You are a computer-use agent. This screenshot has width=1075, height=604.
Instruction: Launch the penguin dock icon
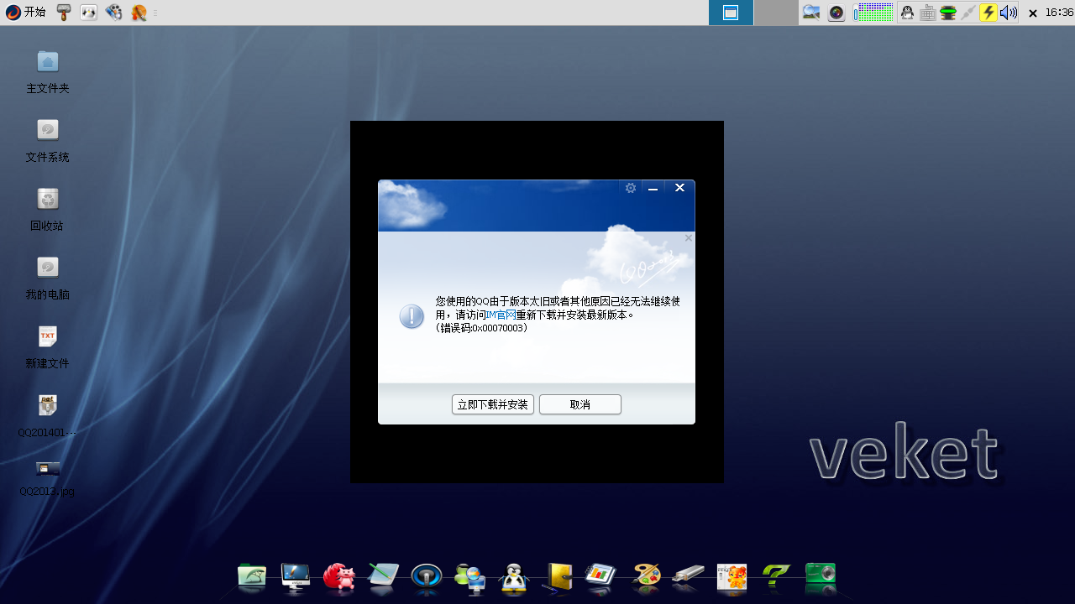point(514,577)
